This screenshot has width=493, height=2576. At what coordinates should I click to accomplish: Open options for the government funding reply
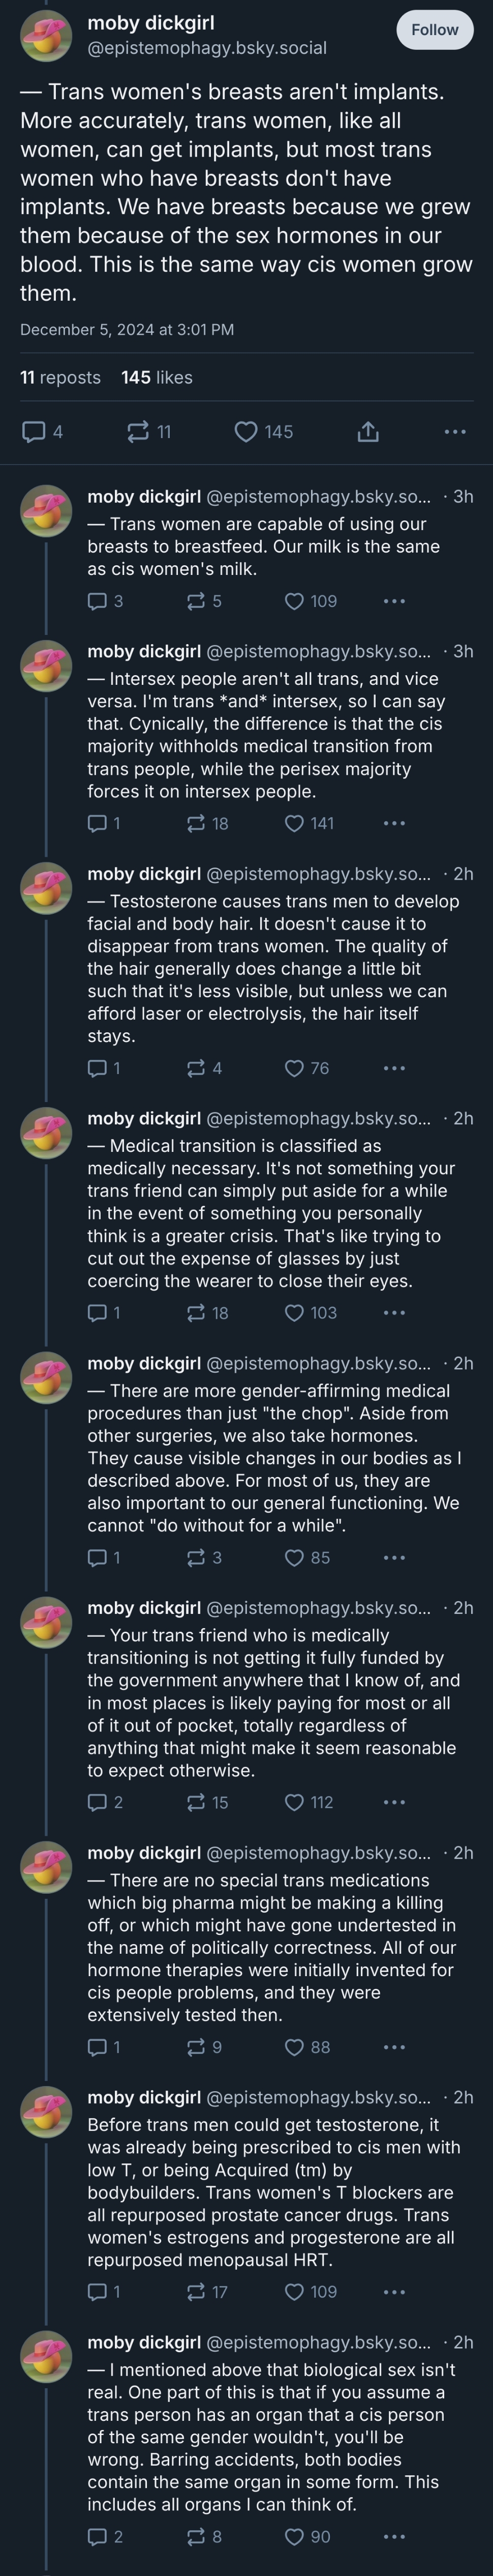tap(394, 1802)
